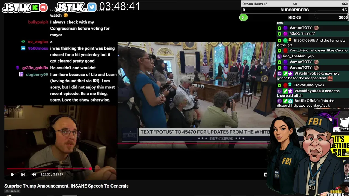
Task: Click the Kick icon beside TrevorJino
Action: [279, 85]
